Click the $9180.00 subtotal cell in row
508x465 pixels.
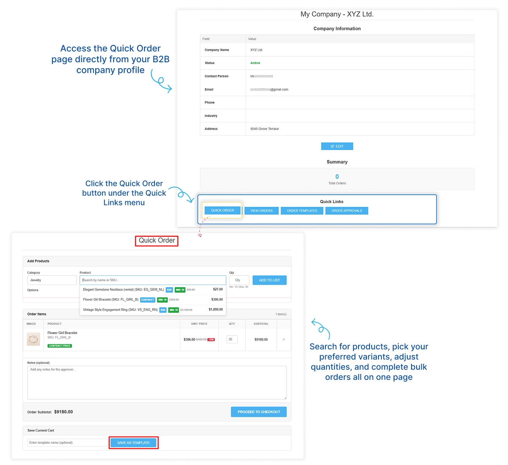[x=261, y=339]
